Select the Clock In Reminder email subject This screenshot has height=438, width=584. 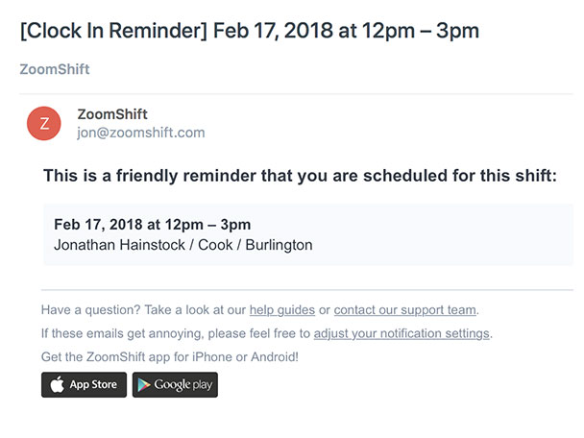click(x=250, y=31)
